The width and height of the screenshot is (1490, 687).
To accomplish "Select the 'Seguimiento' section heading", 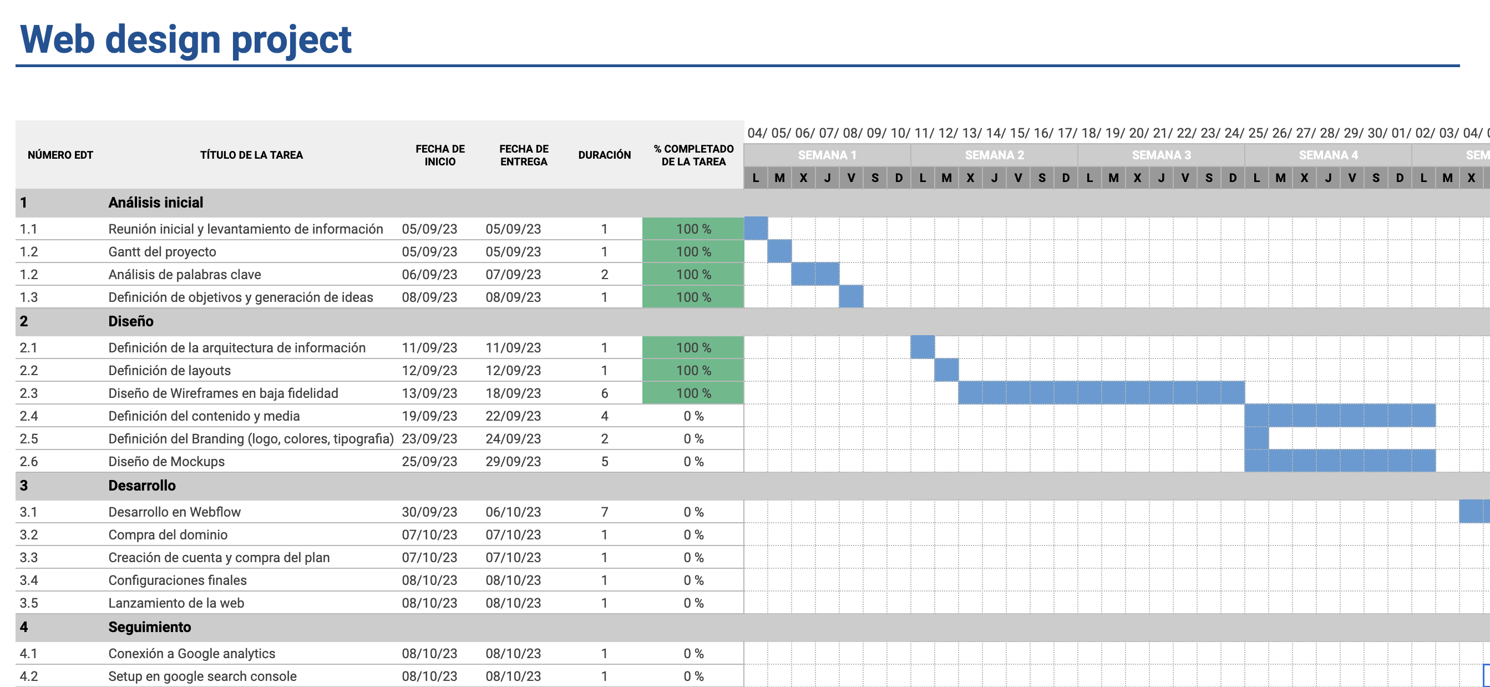I will click(x=149, y=627).
